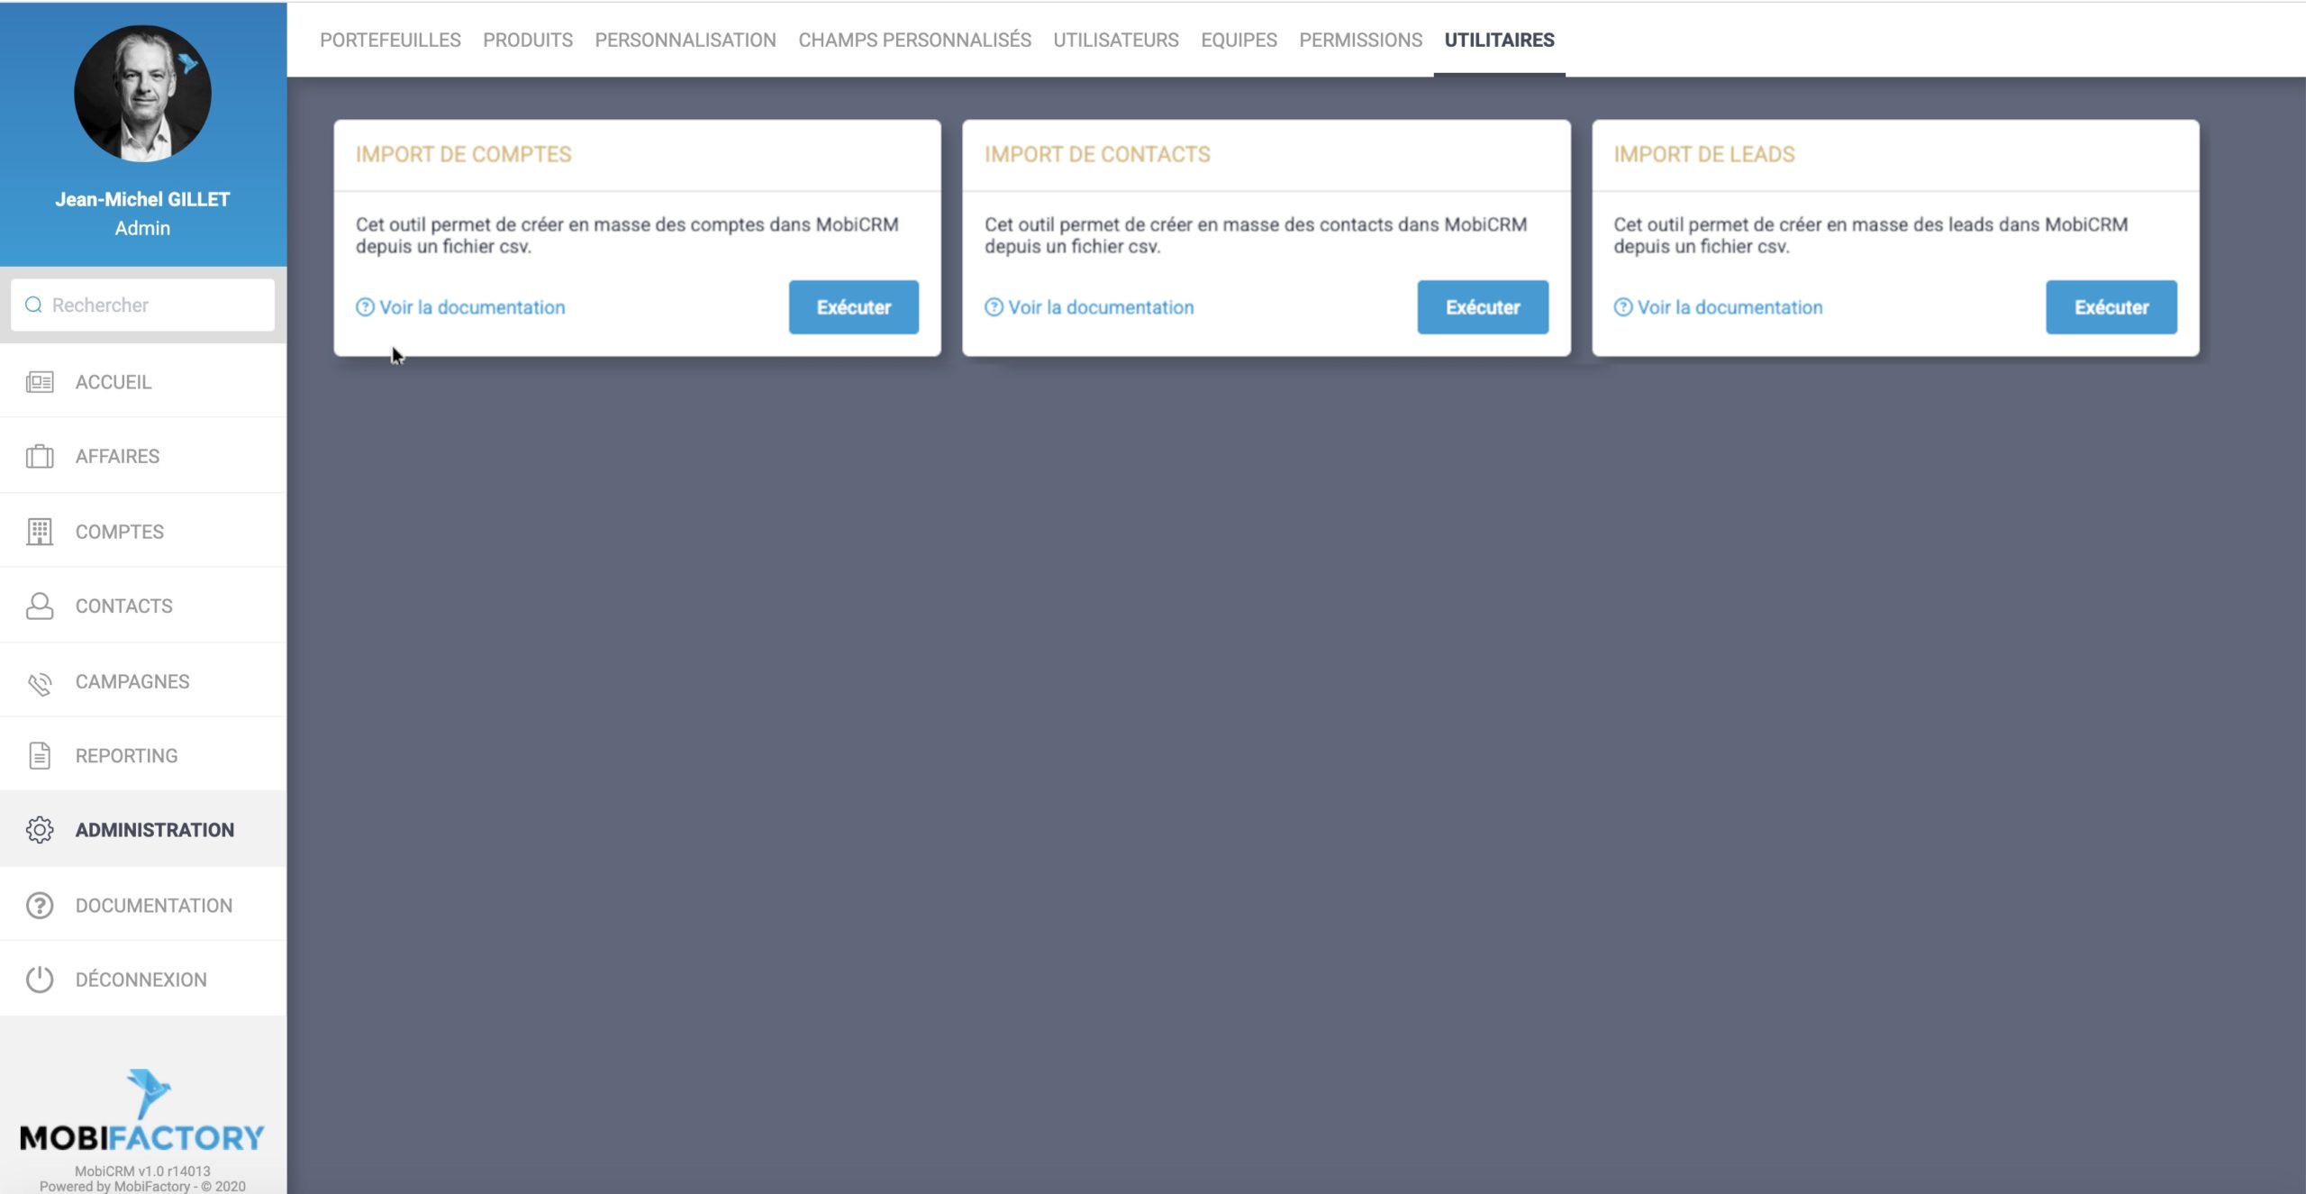Open Voir la documentation for Import de Leads

pyautogui.click(x=1729, y=307)
